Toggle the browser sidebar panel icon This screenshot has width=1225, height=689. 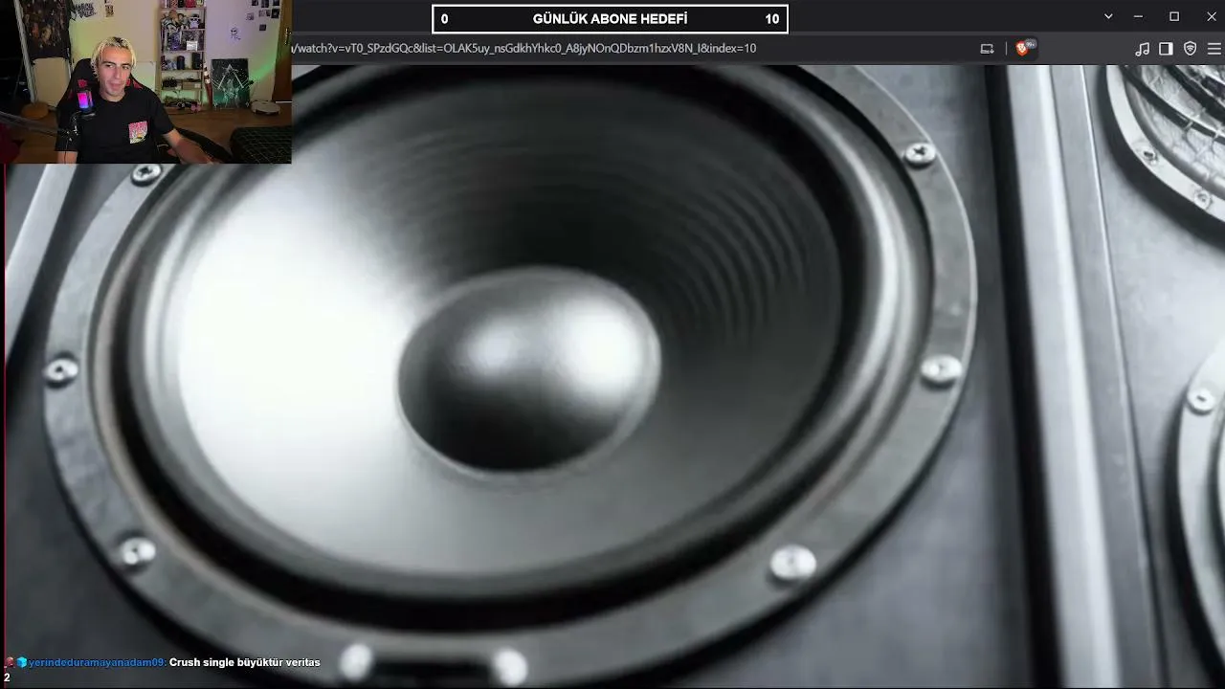click(x=1166, y=49)
